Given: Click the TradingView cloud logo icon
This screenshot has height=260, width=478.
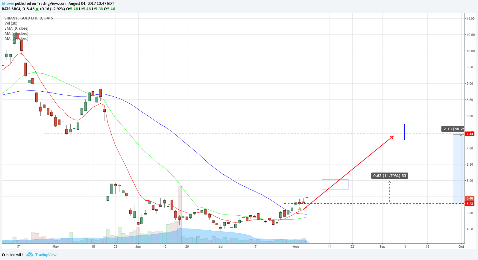Looking at the screenshot, I should tap(30, 255).
